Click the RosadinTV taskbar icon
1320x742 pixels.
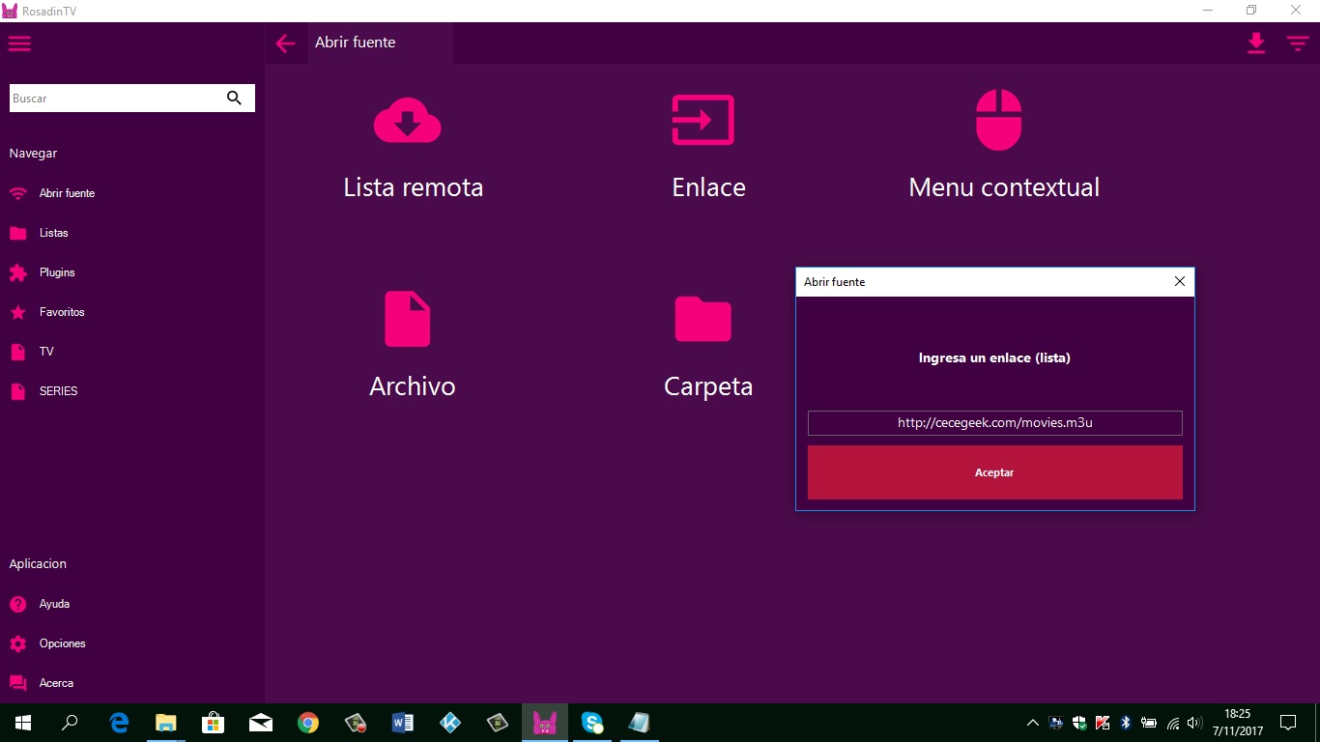tap(545, 723)
